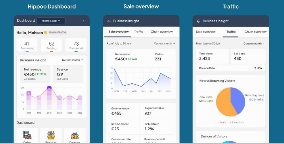Click the Orders 231 value in Sale overview
This screenshot has height=144, width=284.
coord(158,59)
